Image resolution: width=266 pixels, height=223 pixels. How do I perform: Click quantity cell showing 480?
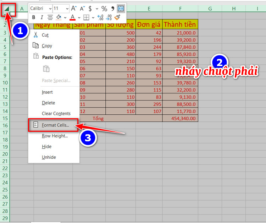pos(121,54)
